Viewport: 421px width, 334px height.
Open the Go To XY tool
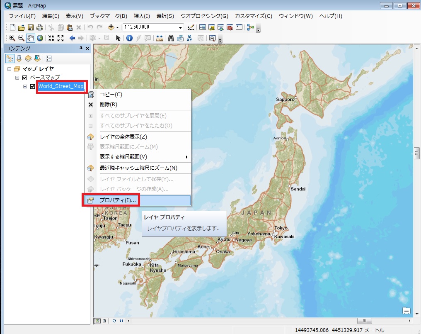coord(189,38)
